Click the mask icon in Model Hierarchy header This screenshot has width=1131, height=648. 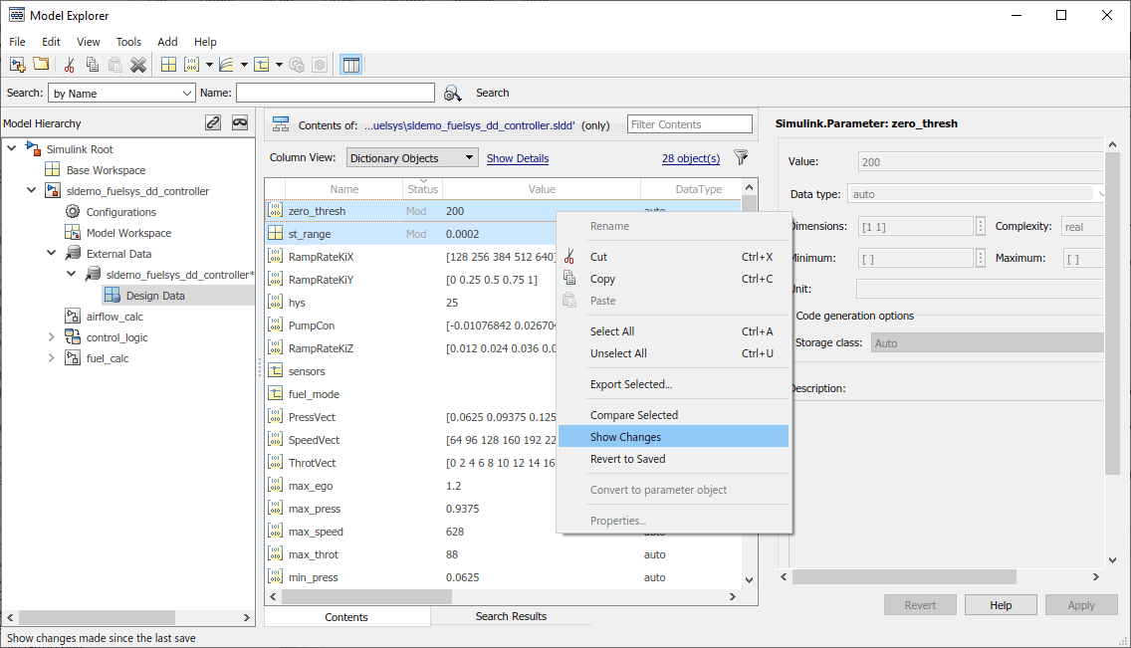pyautogui.click(x=240, y=123)
